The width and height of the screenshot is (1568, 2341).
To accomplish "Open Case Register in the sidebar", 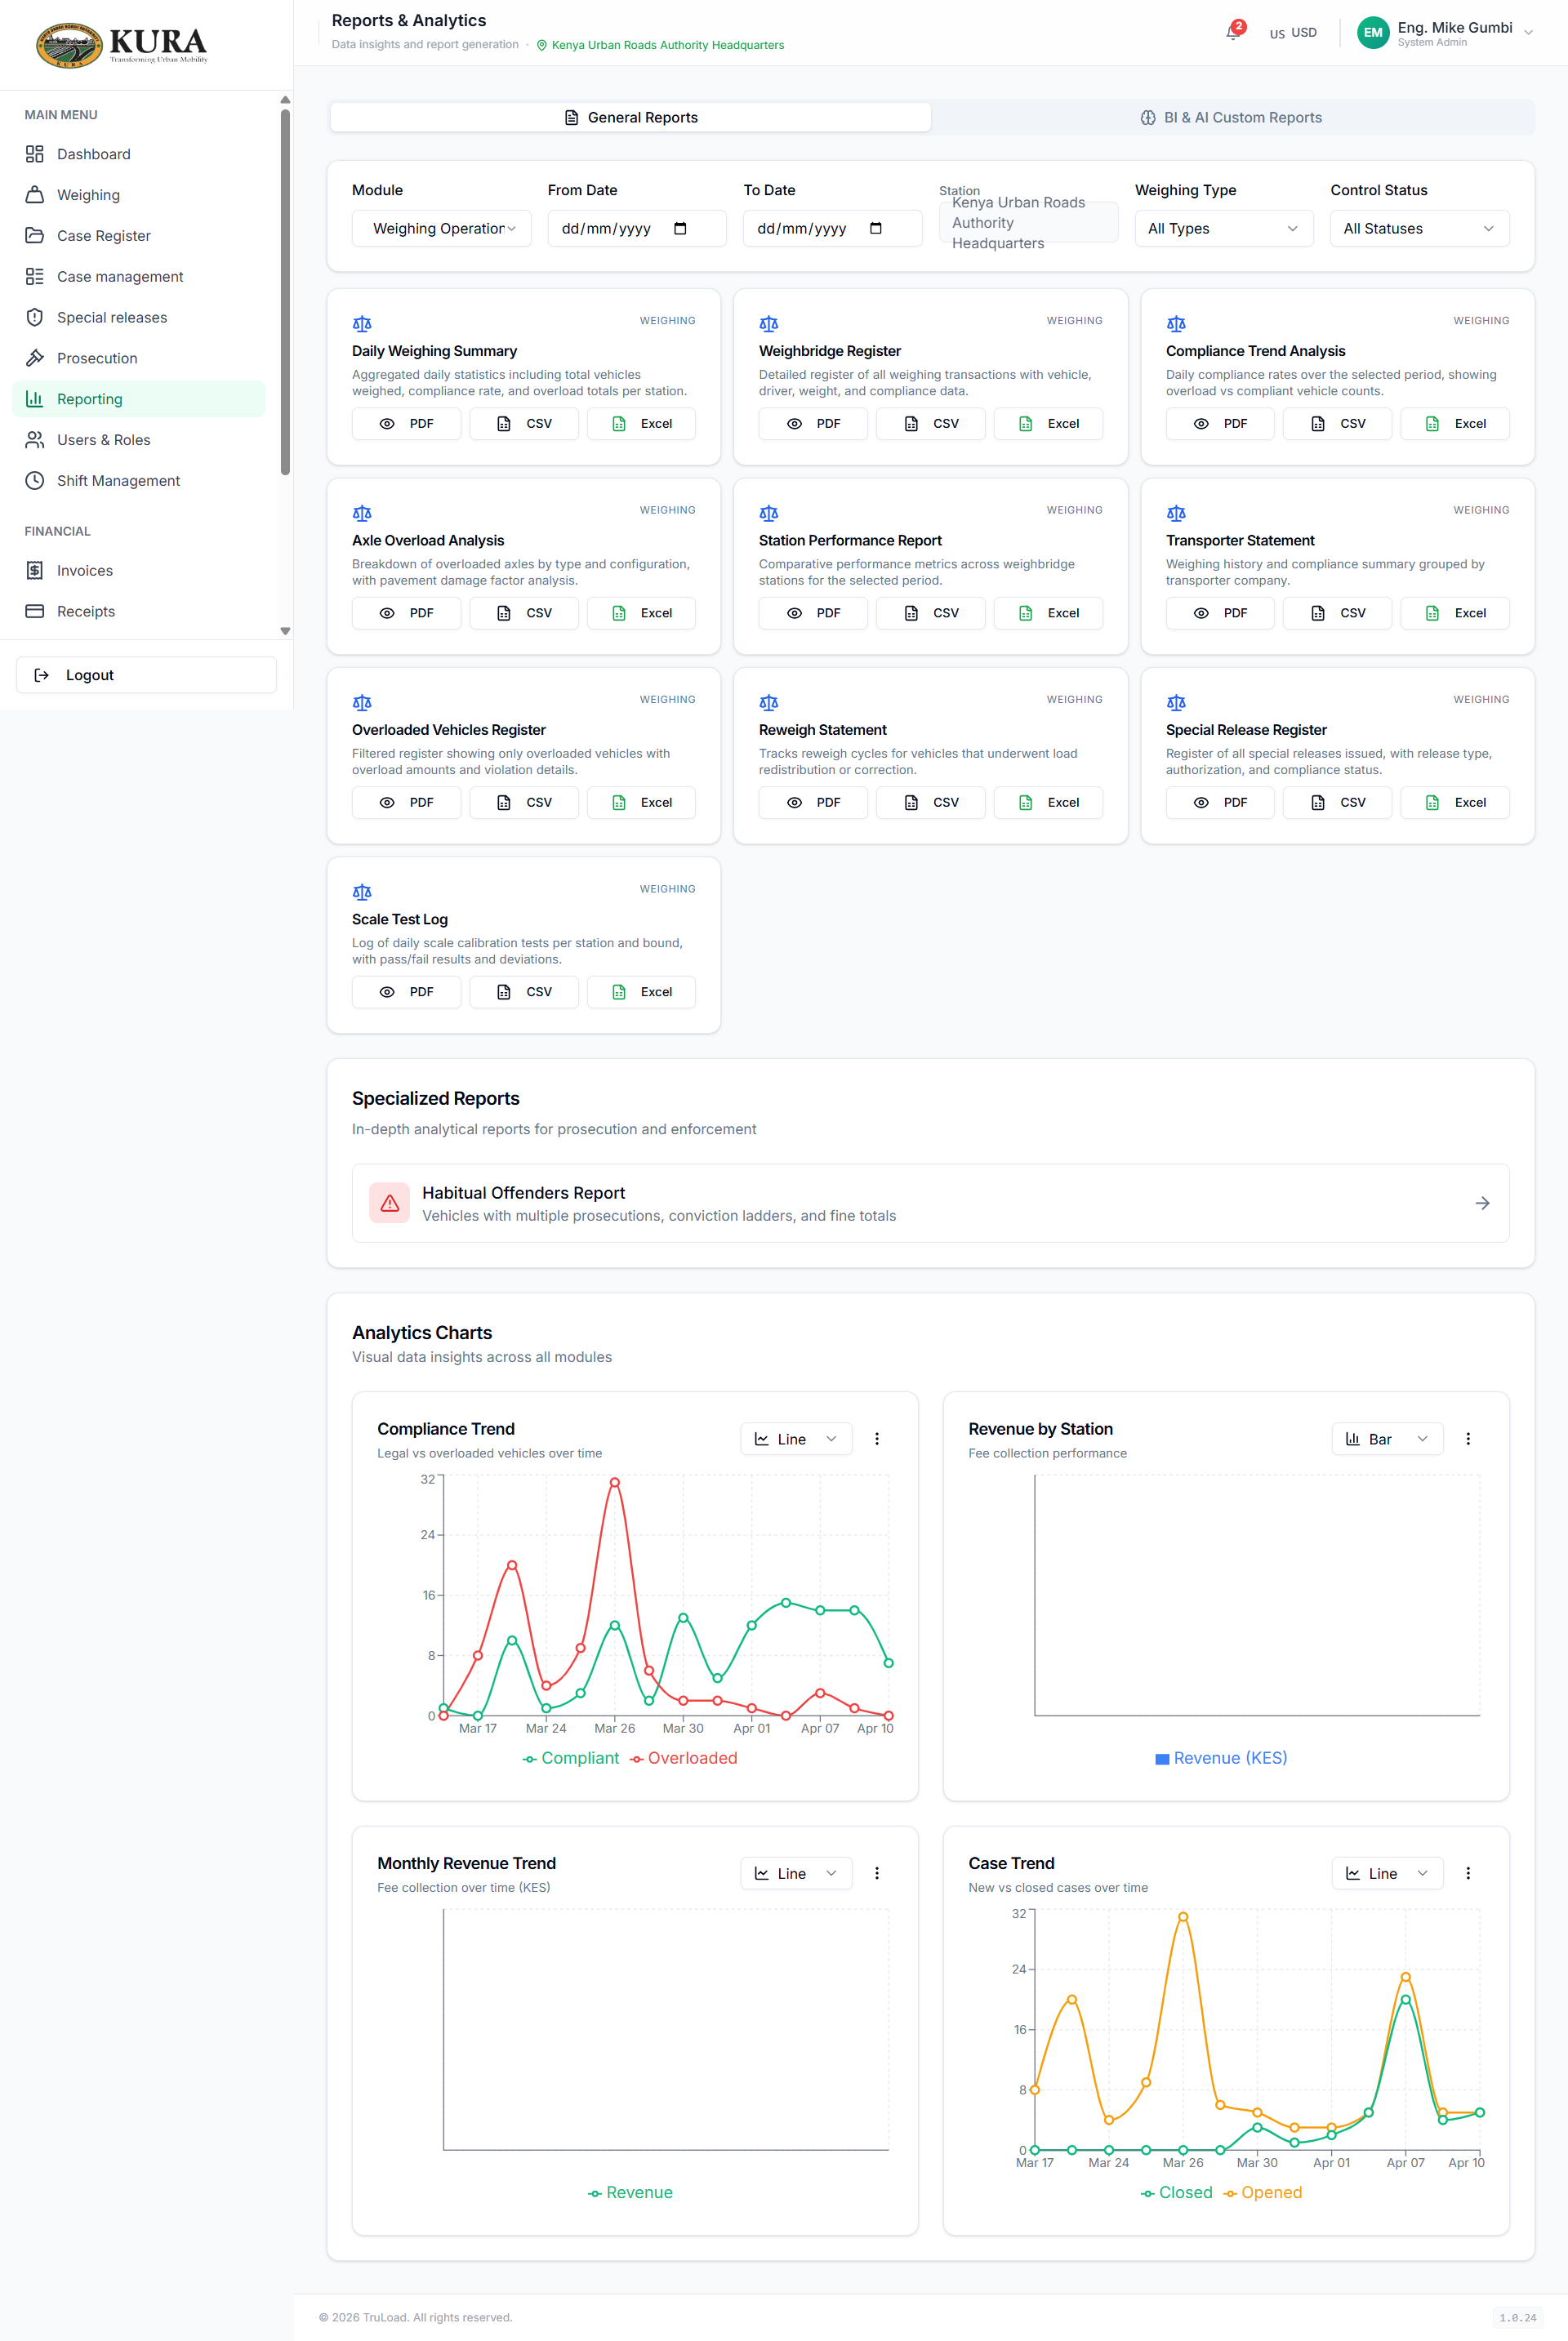I will click(x=139, y=236).
